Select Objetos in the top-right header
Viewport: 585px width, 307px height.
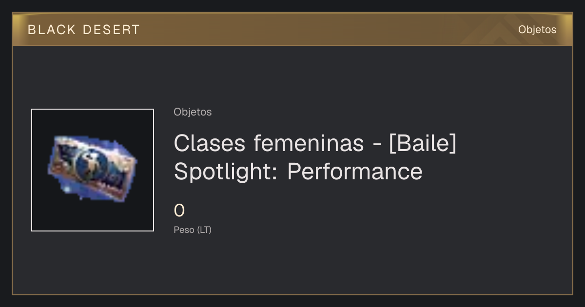pyautogui.click(x=537, y=30)
